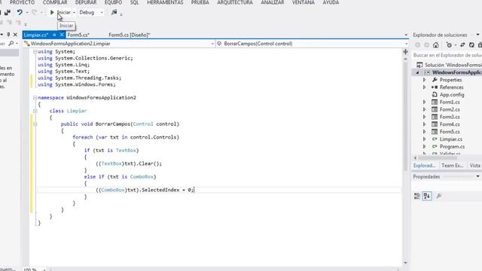482x271 pixels.
Task: Select Form3.cs in Solution Explorer
Action: coord(450,117)
